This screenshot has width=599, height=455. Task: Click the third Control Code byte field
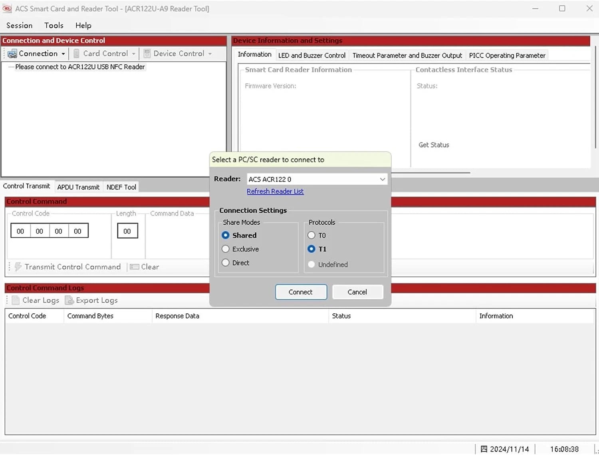(59, 231)
